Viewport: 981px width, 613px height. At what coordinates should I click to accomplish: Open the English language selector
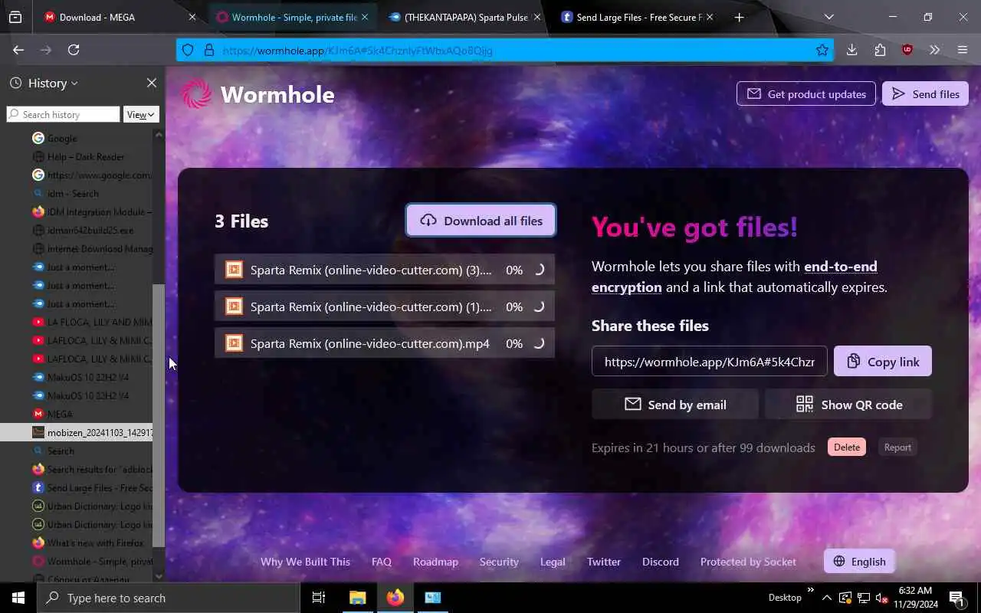pyautogui.click(x=859, y=561)
